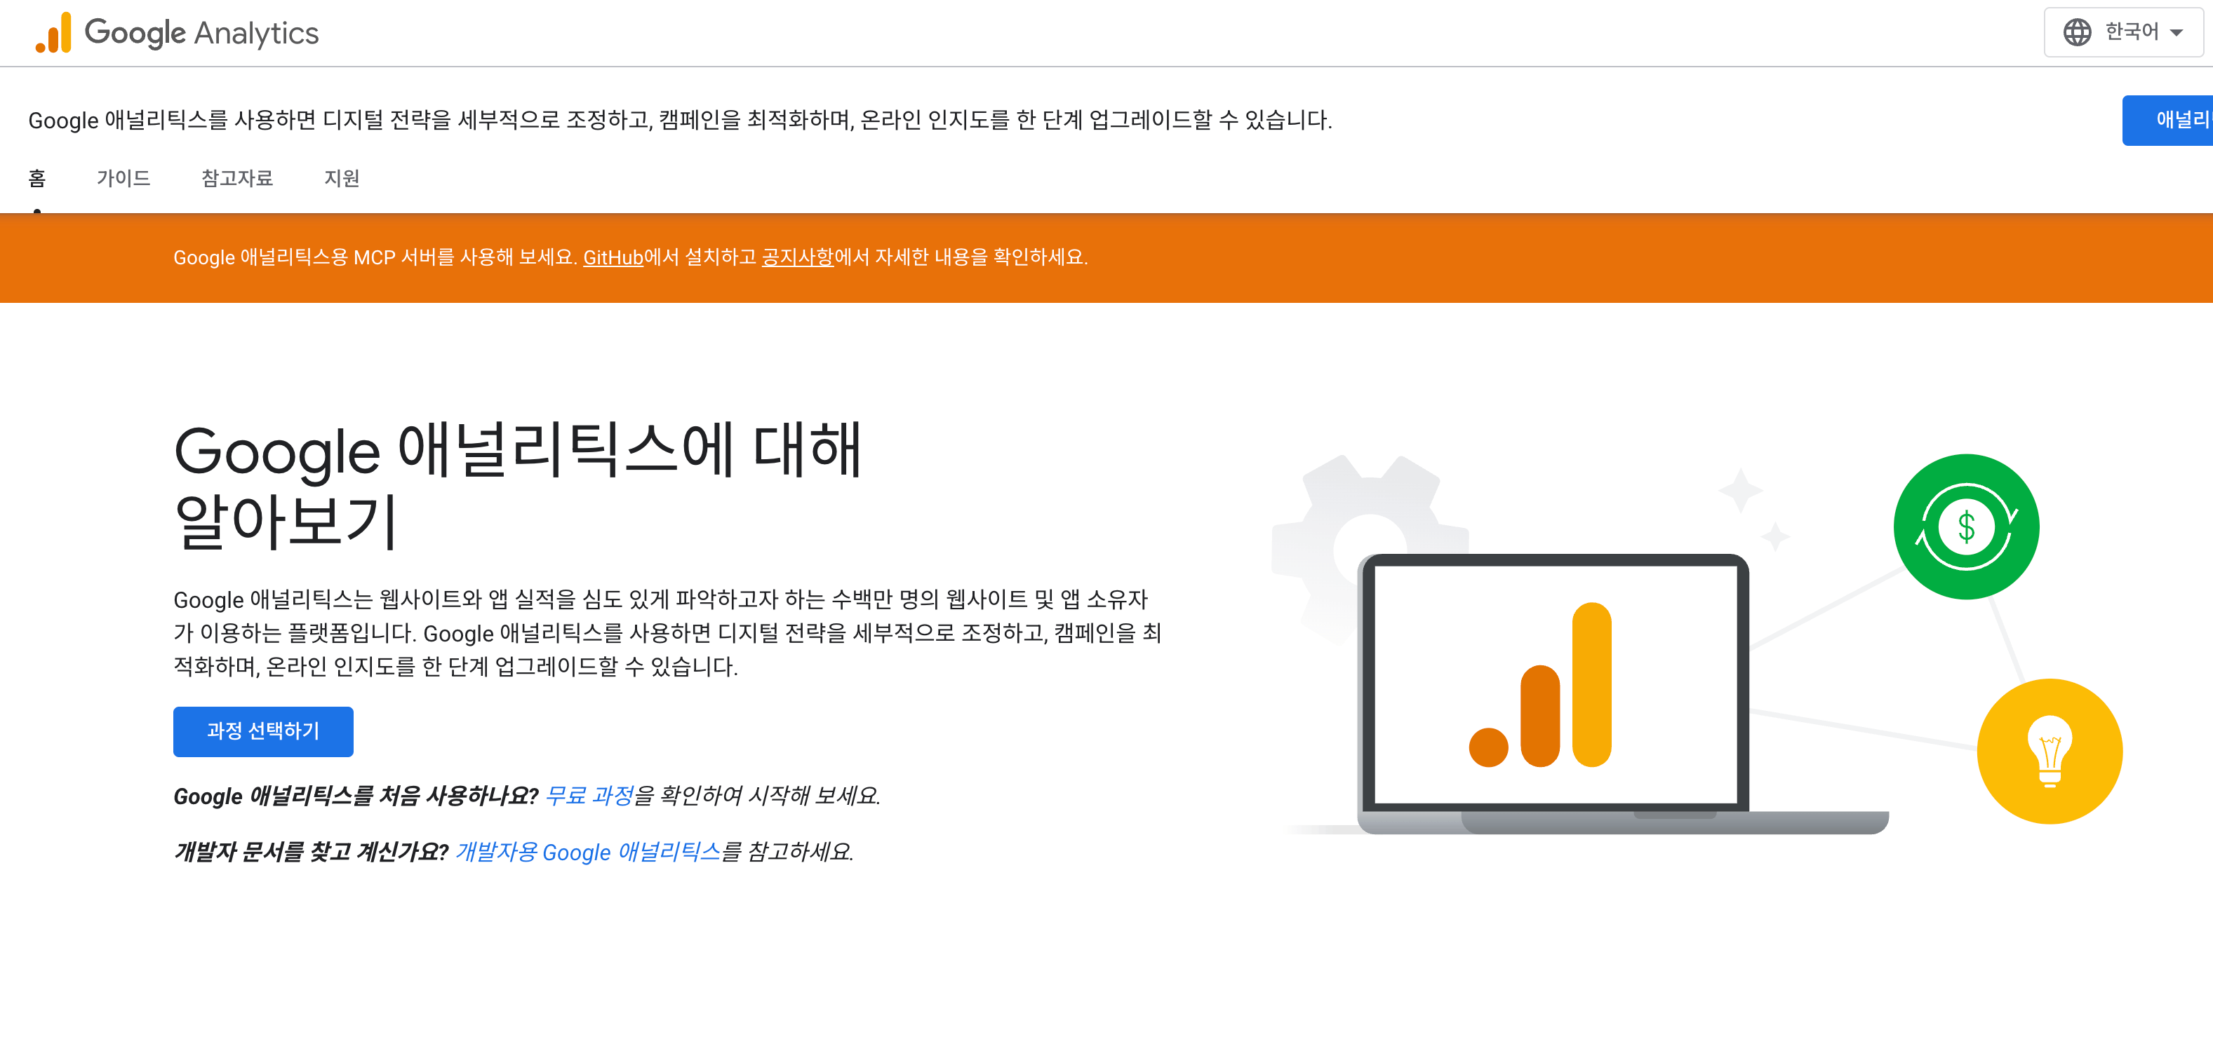Open 개발자용 Google 애널리틱스 link
This screenshot has height=1039, width=2213.
(x=587, y=852)
